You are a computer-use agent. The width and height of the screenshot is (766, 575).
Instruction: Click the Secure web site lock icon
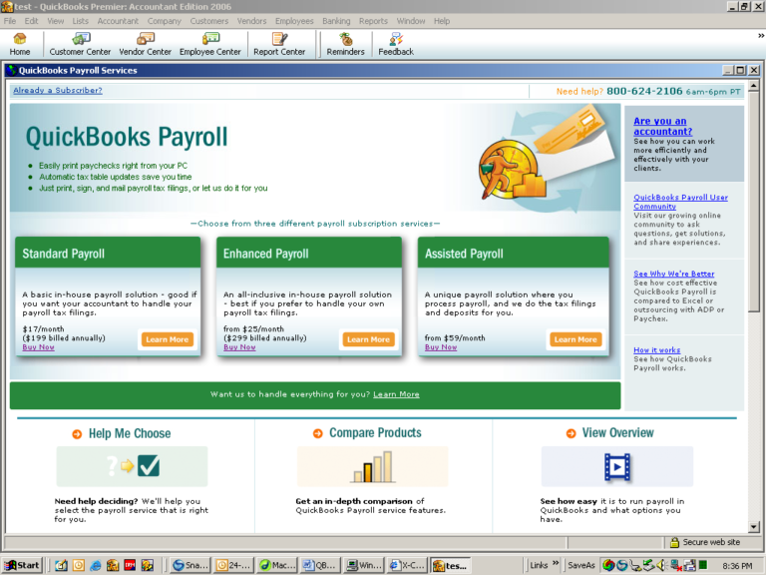tap(674, 542)
